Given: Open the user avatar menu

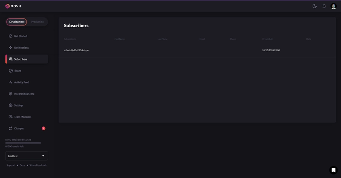Looking at the screenshot, I should click(333, 6).
